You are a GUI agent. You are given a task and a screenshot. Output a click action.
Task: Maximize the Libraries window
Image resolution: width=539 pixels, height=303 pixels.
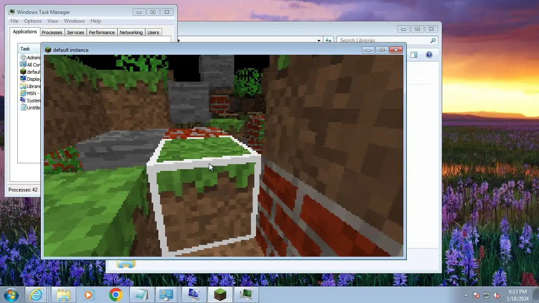[417, 29]
